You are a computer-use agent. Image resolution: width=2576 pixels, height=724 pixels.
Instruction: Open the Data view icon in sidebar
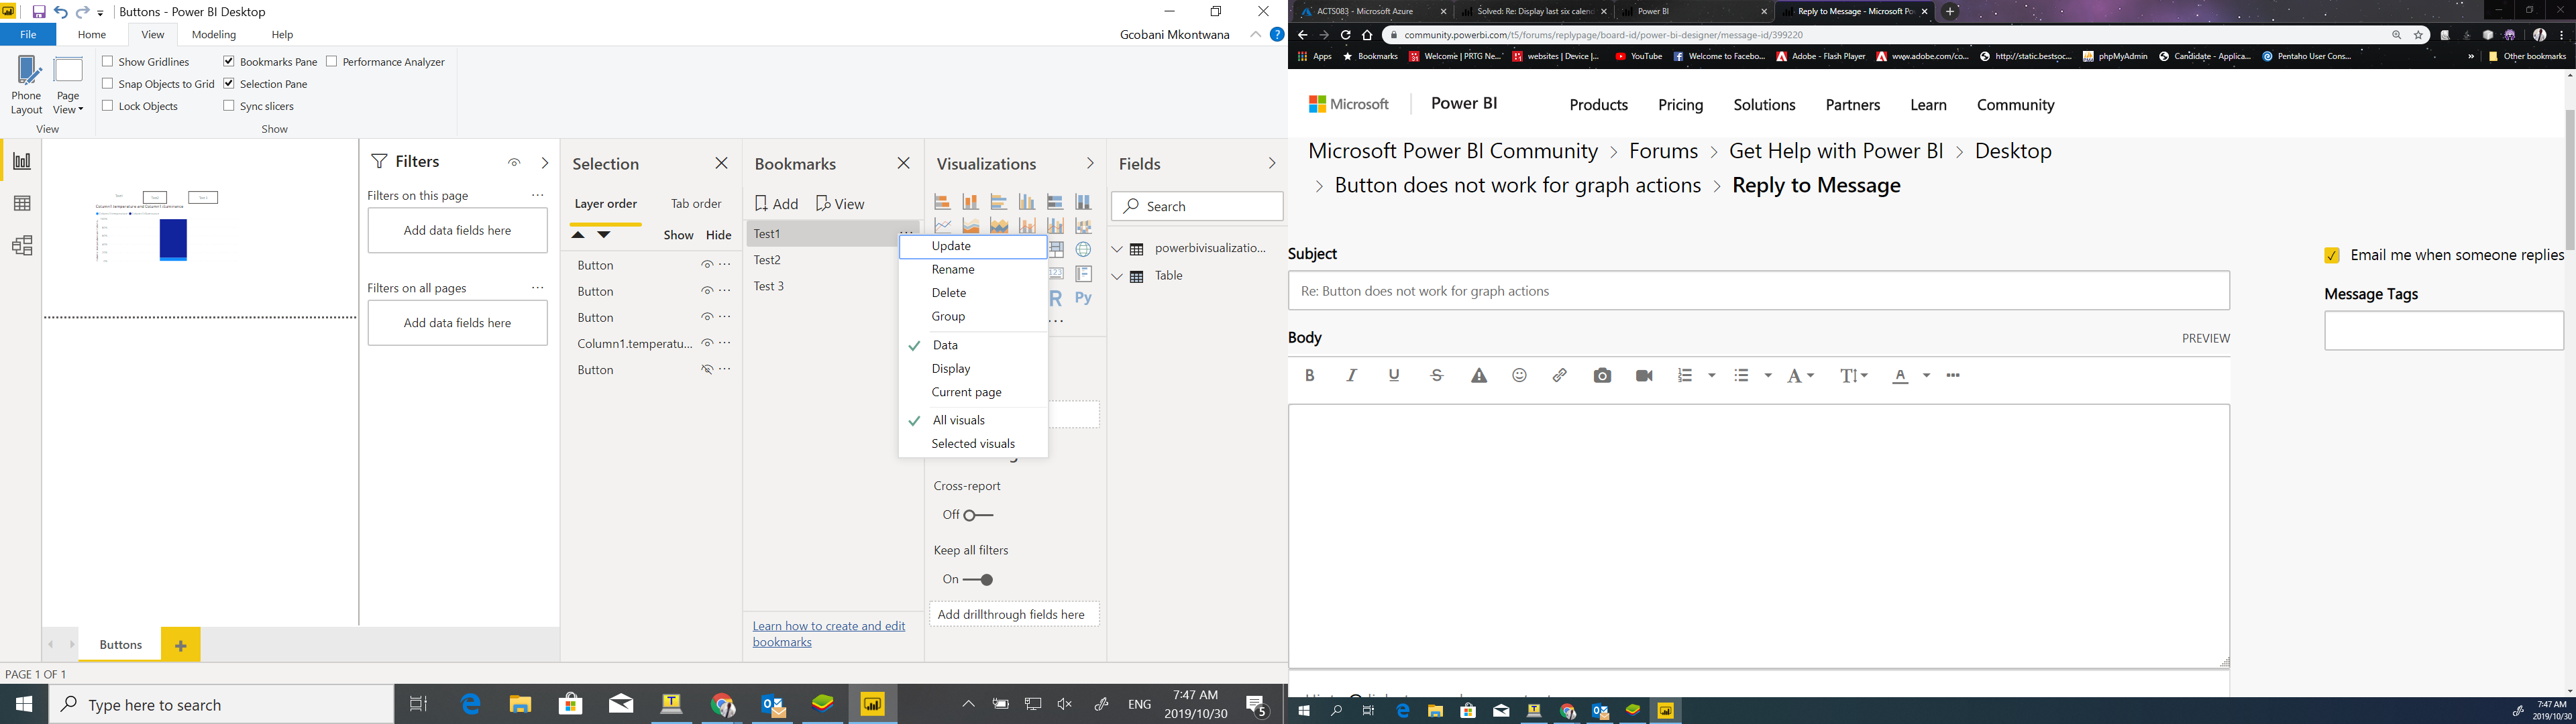(x=22, y=204)
